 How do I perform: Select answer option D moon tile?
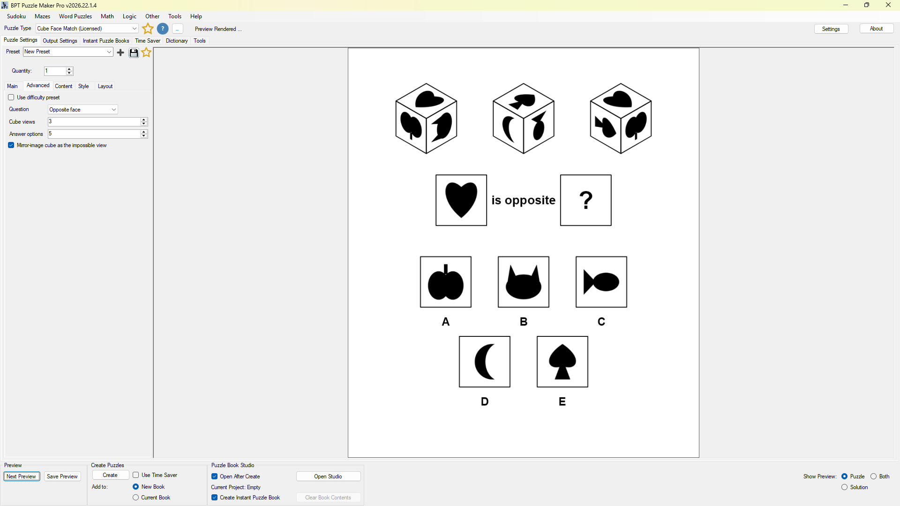tap(485, 362)
